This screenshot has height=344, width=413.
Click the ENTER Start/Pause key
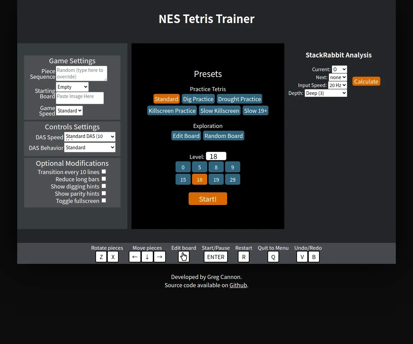click(x=216, y=257)
